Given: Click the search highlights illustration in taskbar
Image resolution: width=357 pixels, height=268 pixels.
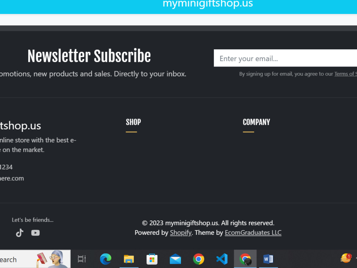Looking at the screenshot, I should pyautogui.click(x=52, y=259).
